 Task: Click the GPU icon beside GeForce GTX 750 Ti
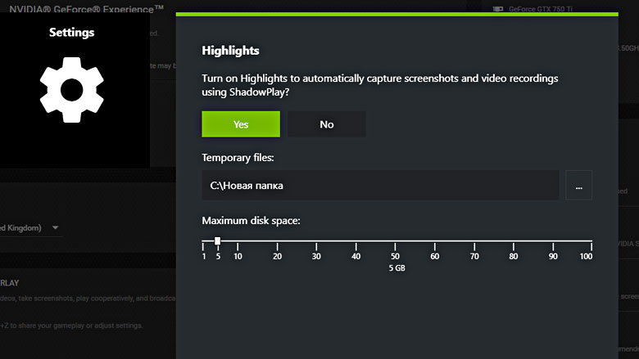point(498,10)
